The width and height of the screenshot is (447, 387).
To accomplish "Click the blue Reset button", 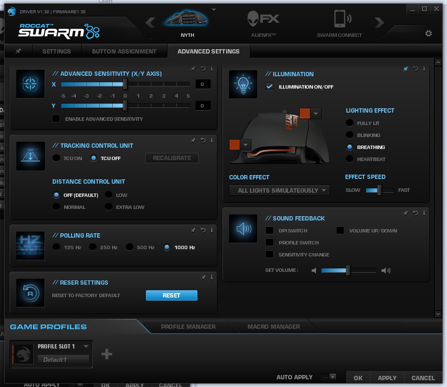I will (x=171, y=295).
